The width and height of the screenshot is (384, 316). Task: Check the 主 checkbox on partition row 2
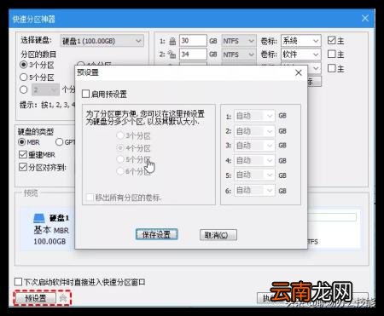pos(331,54)
